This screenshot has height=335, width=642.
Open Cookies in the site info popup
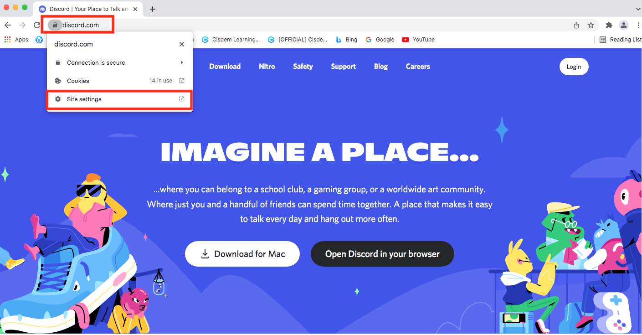tap(120, 81)
